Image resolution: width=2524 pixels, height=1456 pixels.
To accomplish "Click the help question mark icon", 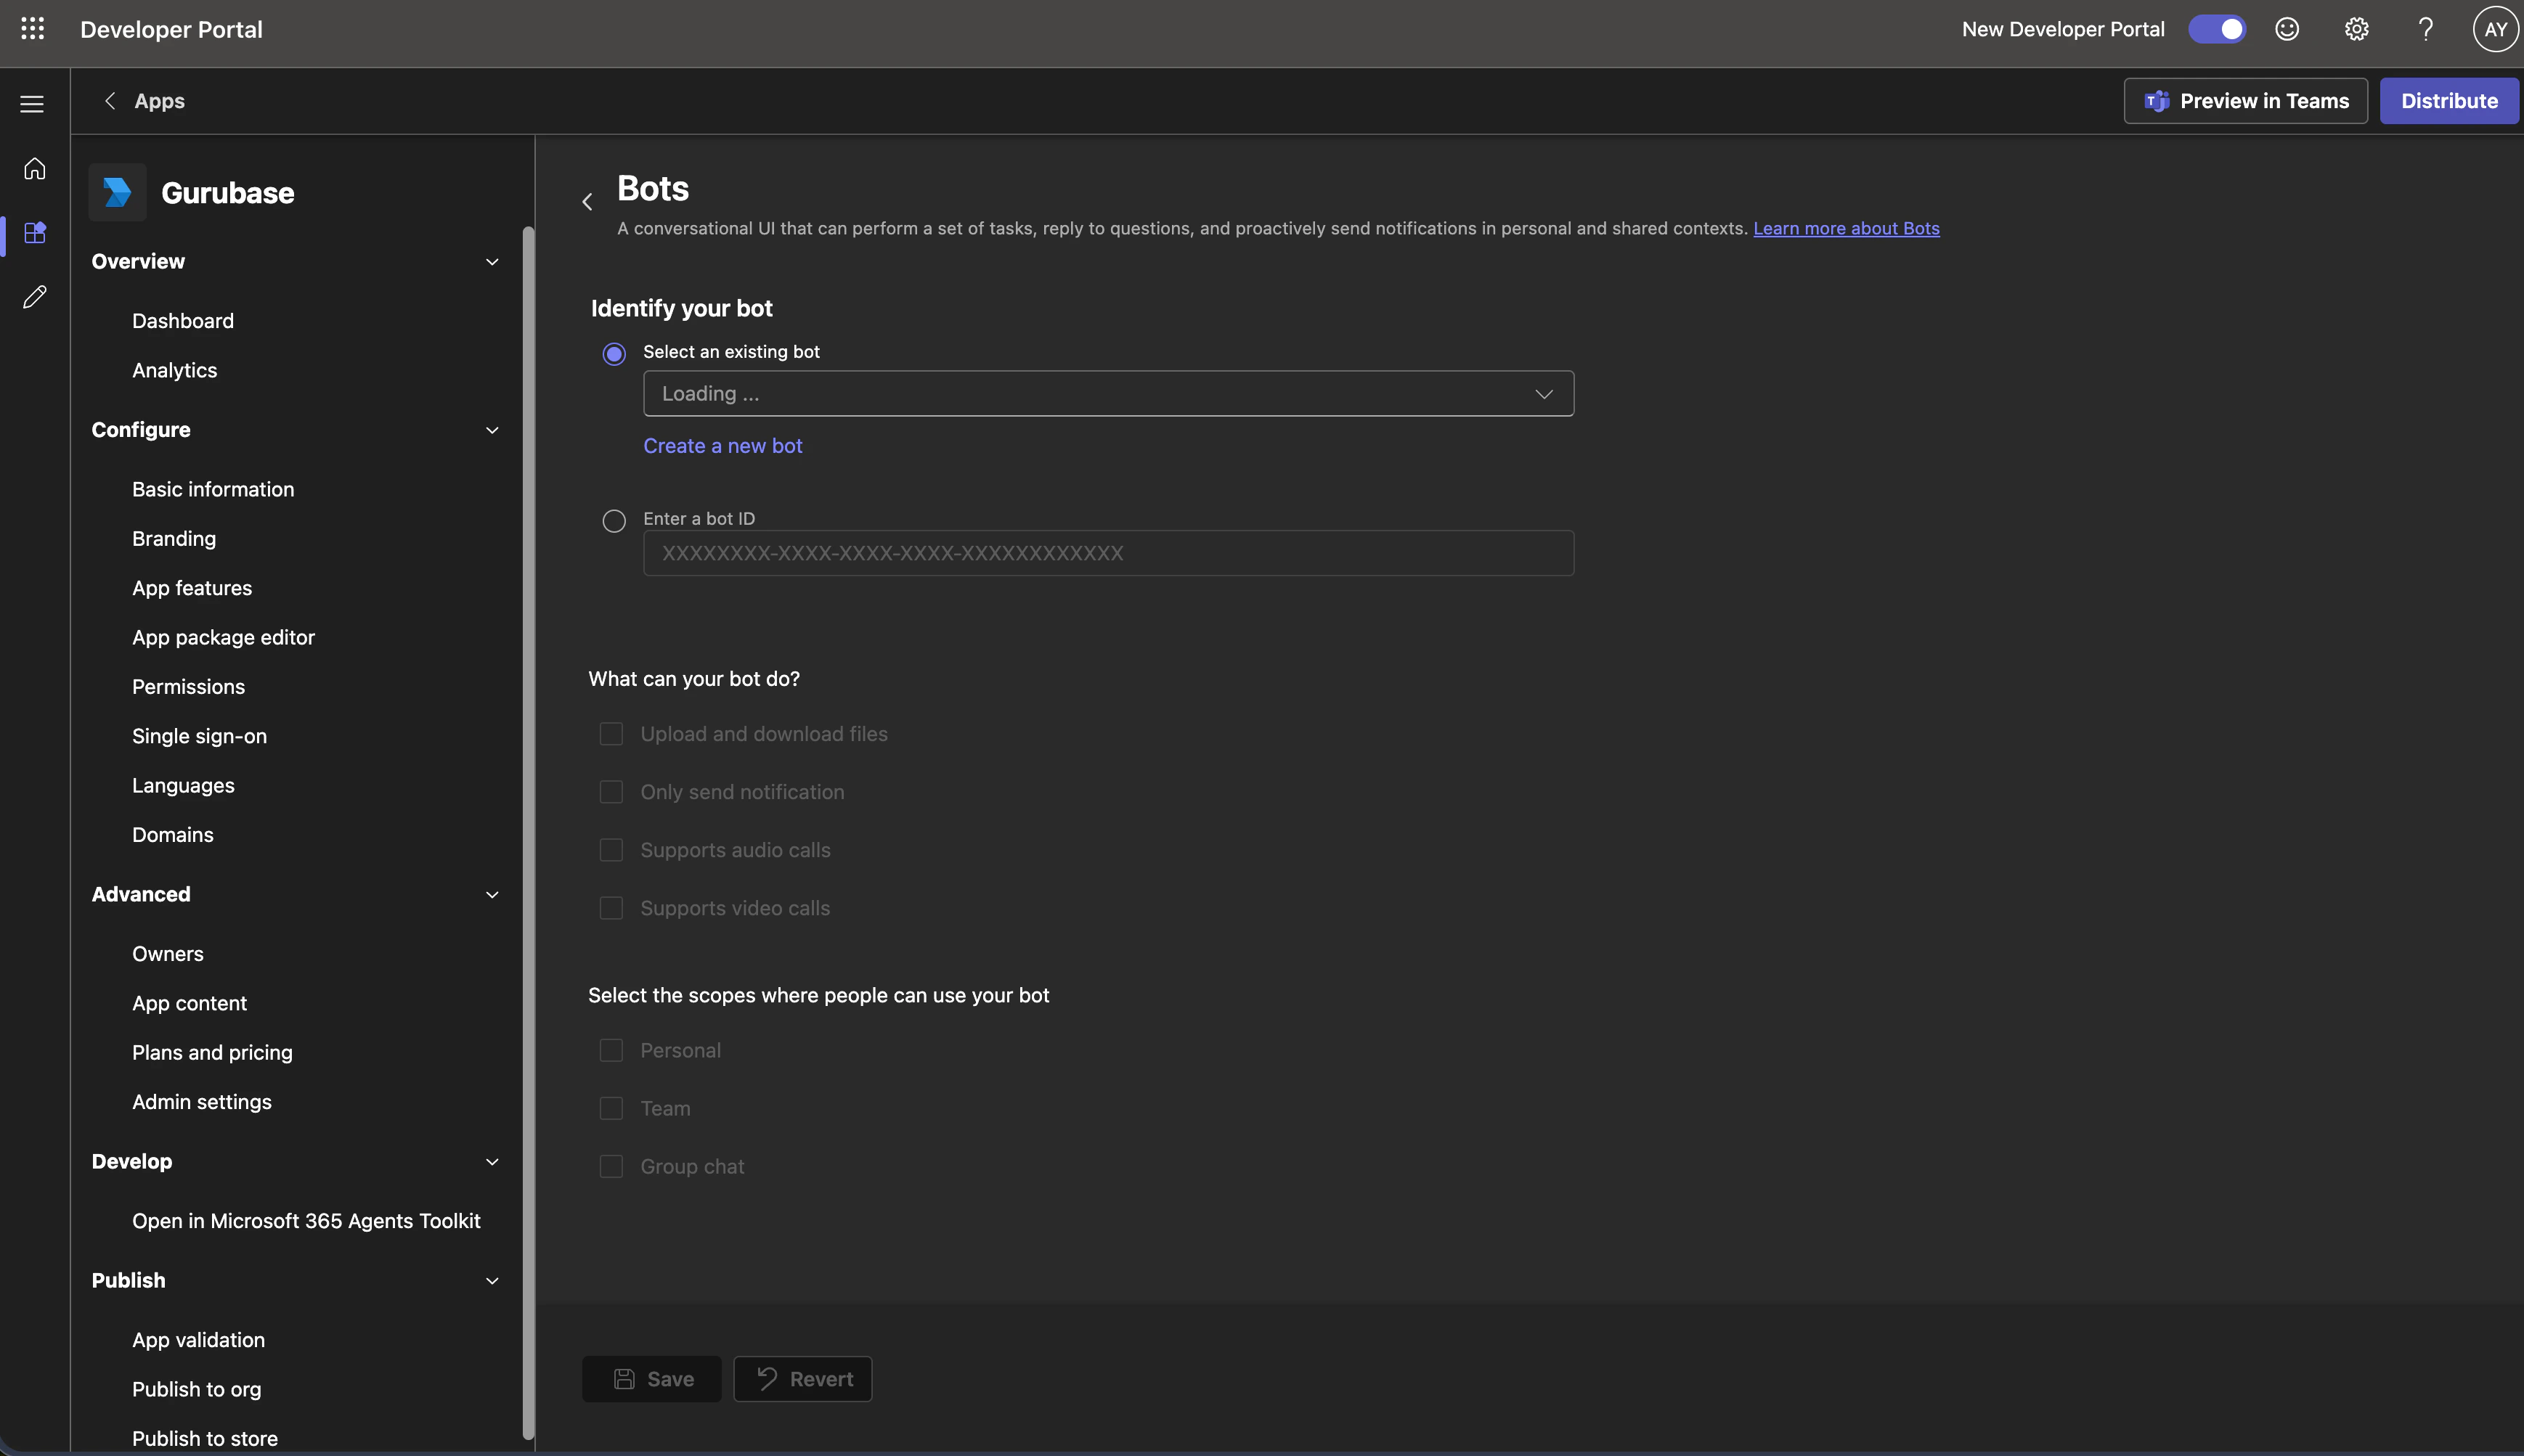I will (2426, 29).
